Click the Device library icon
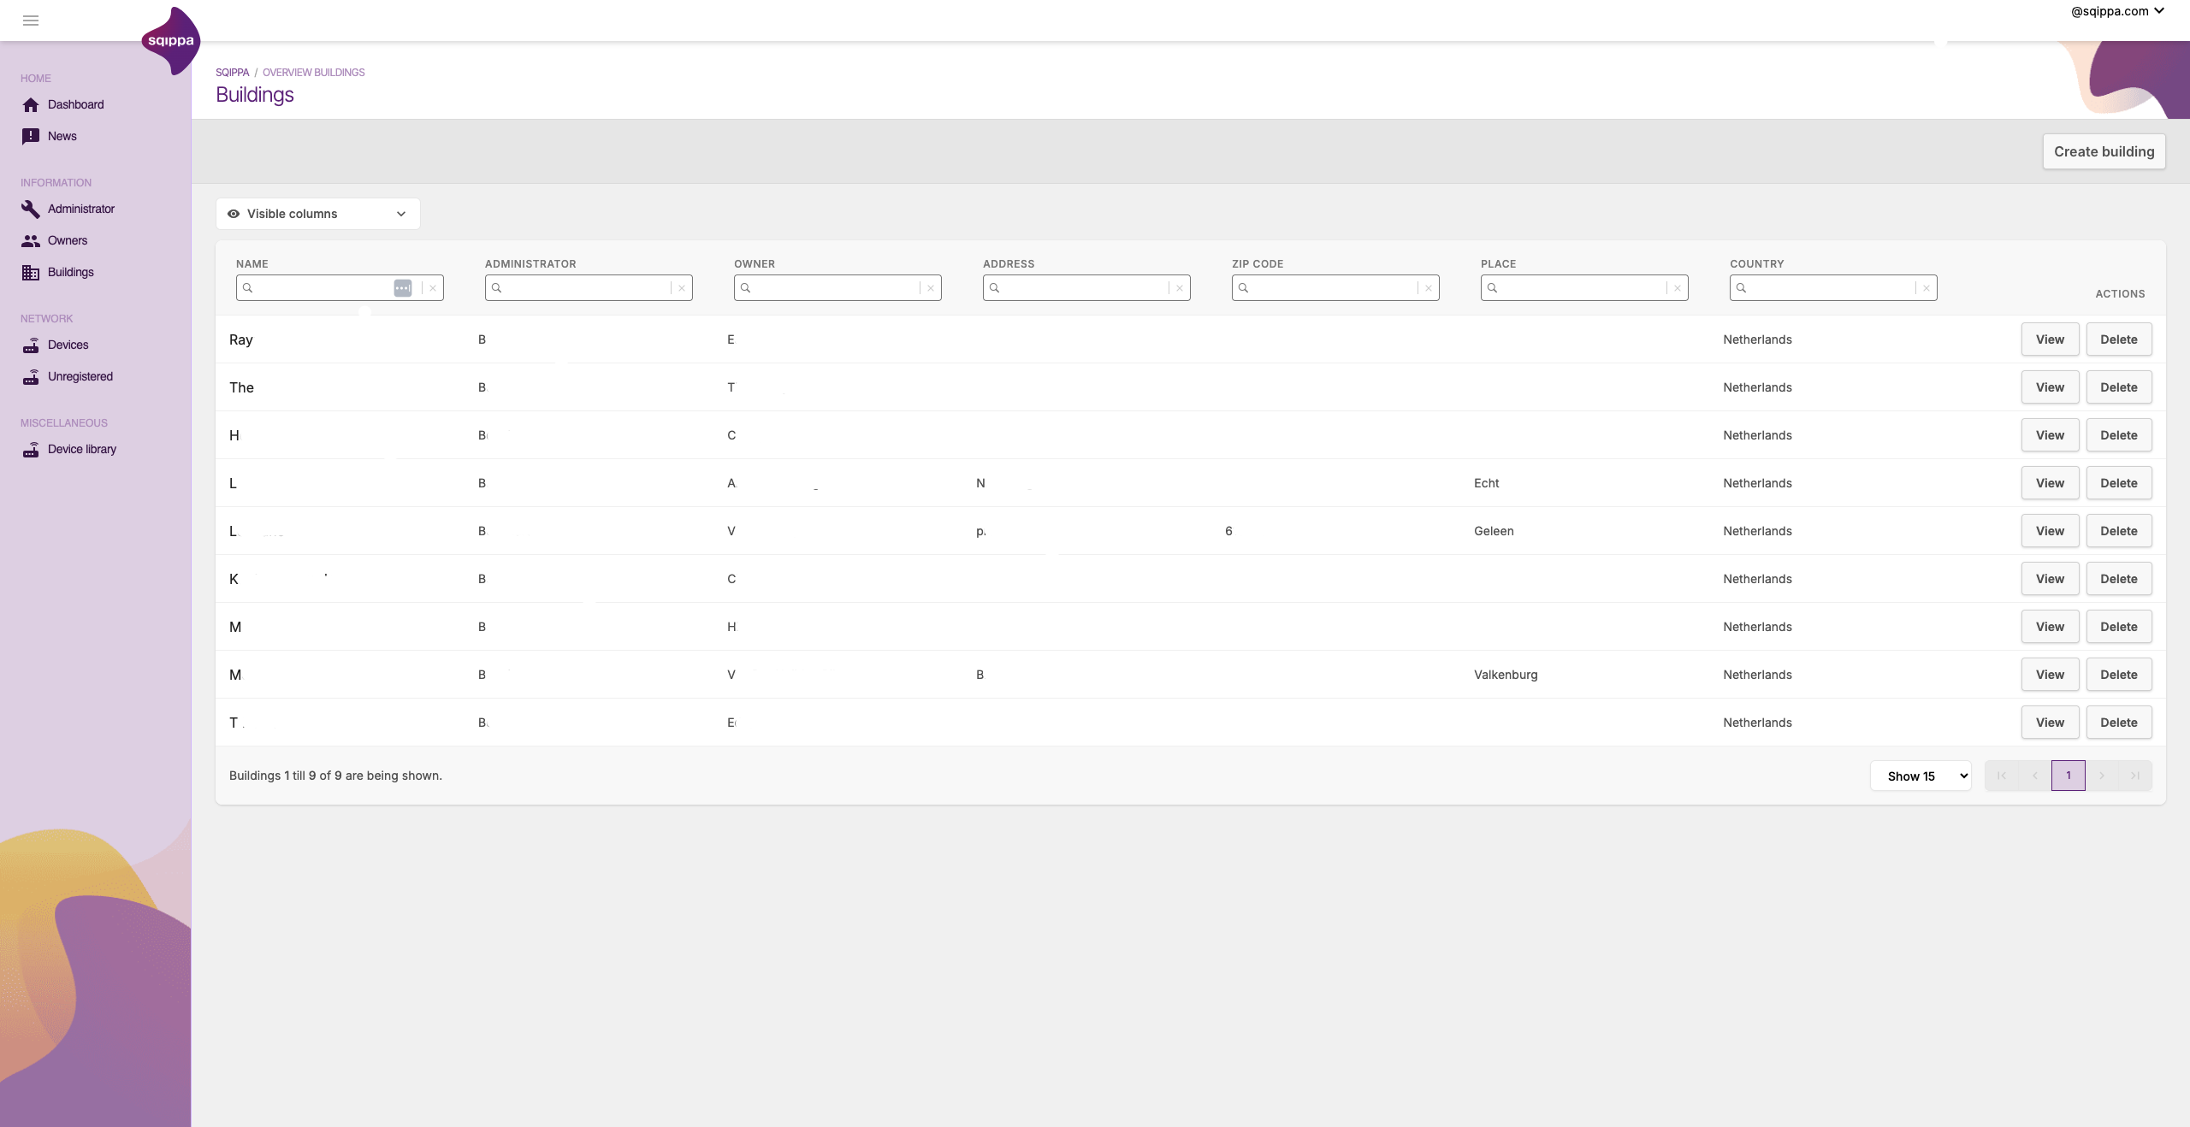This screenshot has height=1127, width=2190. tap(31, 450)
